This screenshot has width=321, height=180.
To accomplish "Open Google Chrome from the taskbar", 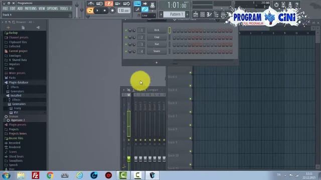I will pyautogui.click(x=50, y=175).
